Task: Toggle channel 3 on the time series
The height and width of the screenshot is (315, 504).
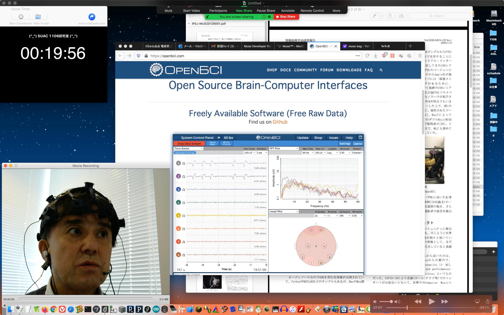Action: (178, 189)
